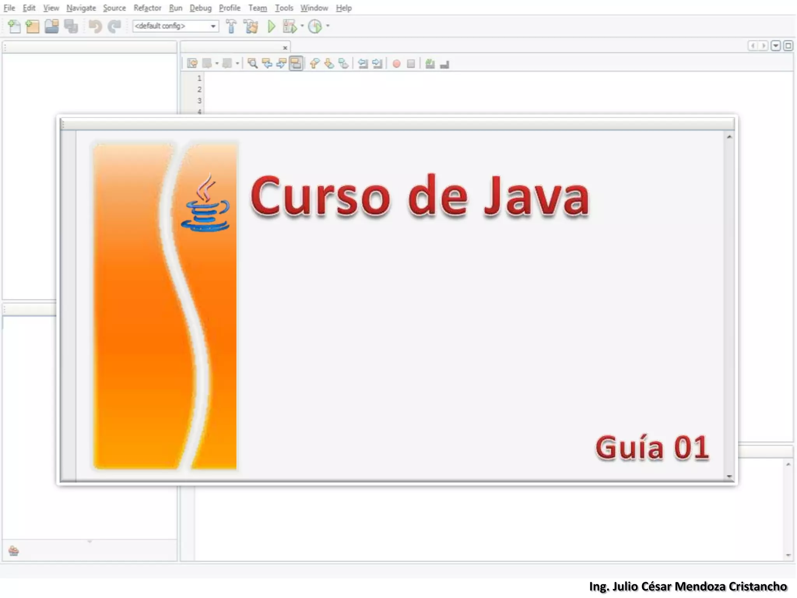Screen dimensions: 797x598
Task: Expand the Debug Project dropdown arrow
Action: click(302, 26)
